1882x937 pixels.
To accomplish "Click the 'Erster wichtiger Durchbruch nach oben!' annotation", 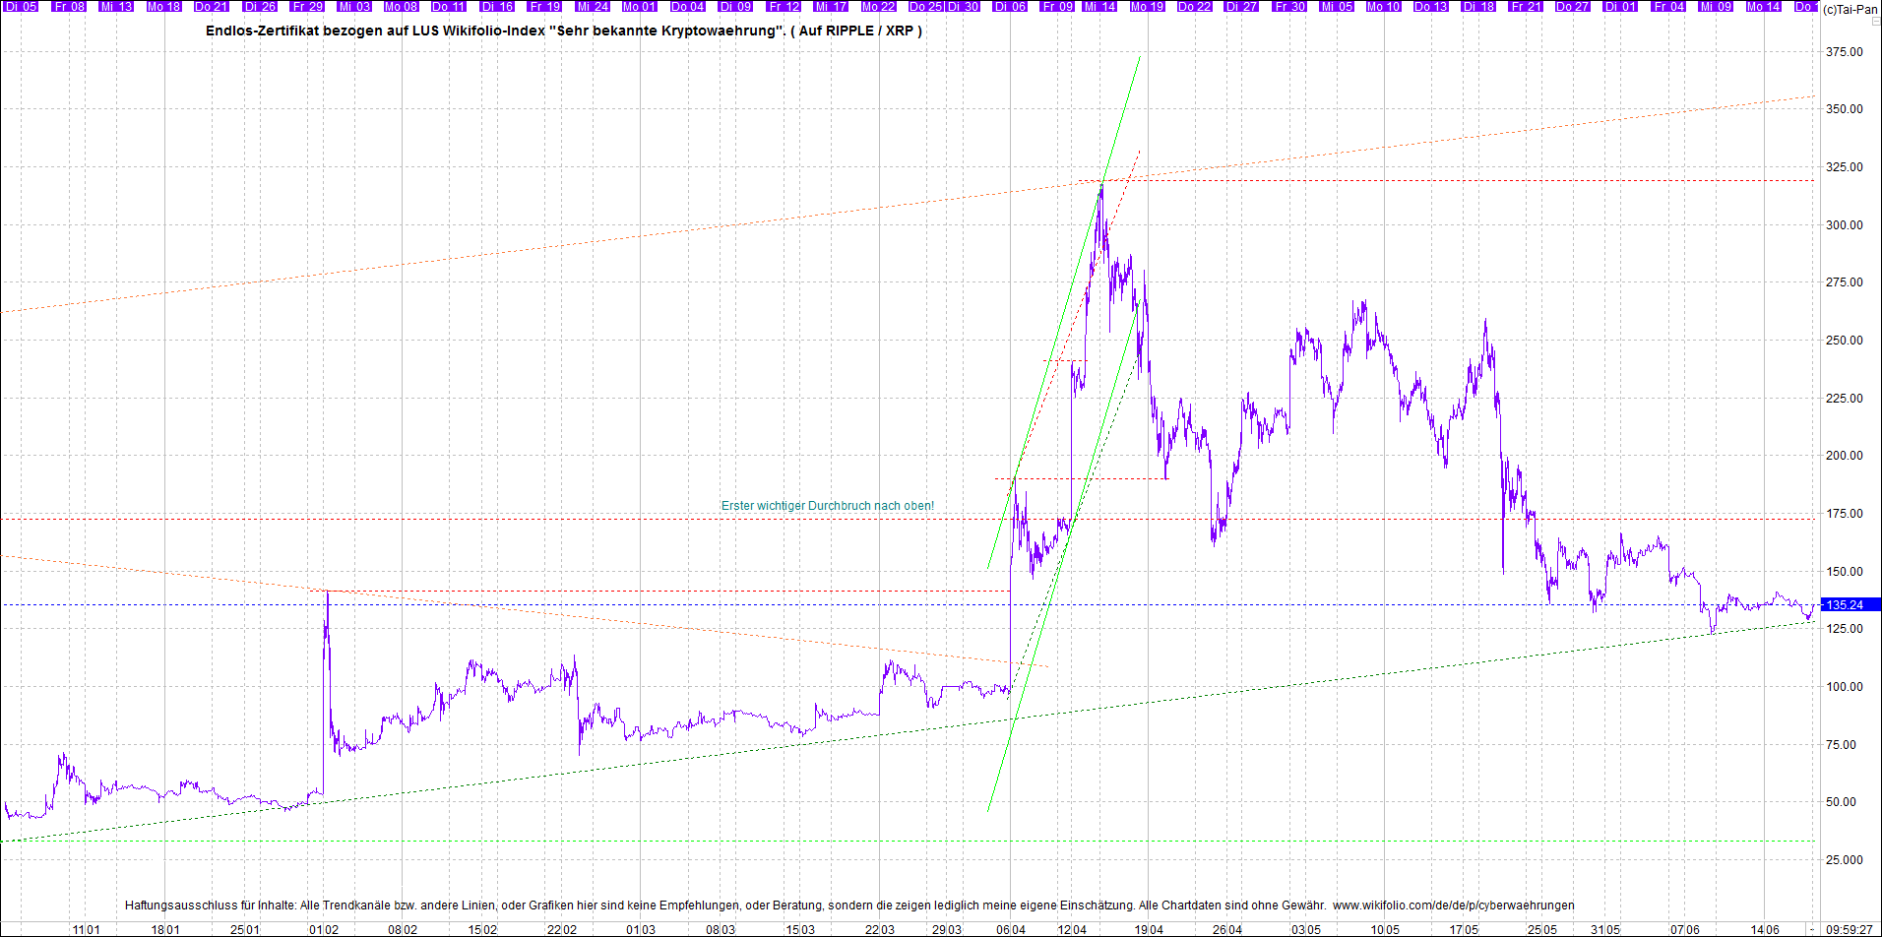I will click(827, 506).
